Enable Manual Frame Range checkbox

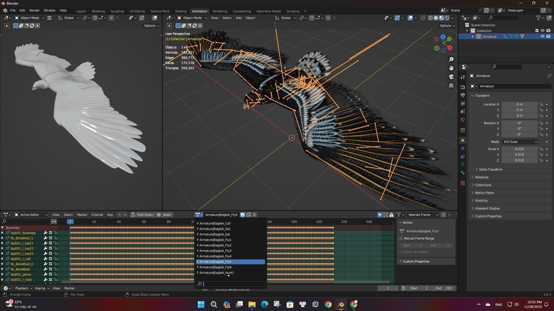pos(401,238)
